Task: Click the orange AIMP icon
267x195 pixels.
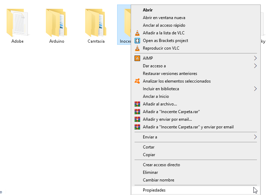Action: pyautogui.click(x=137, y=58)
